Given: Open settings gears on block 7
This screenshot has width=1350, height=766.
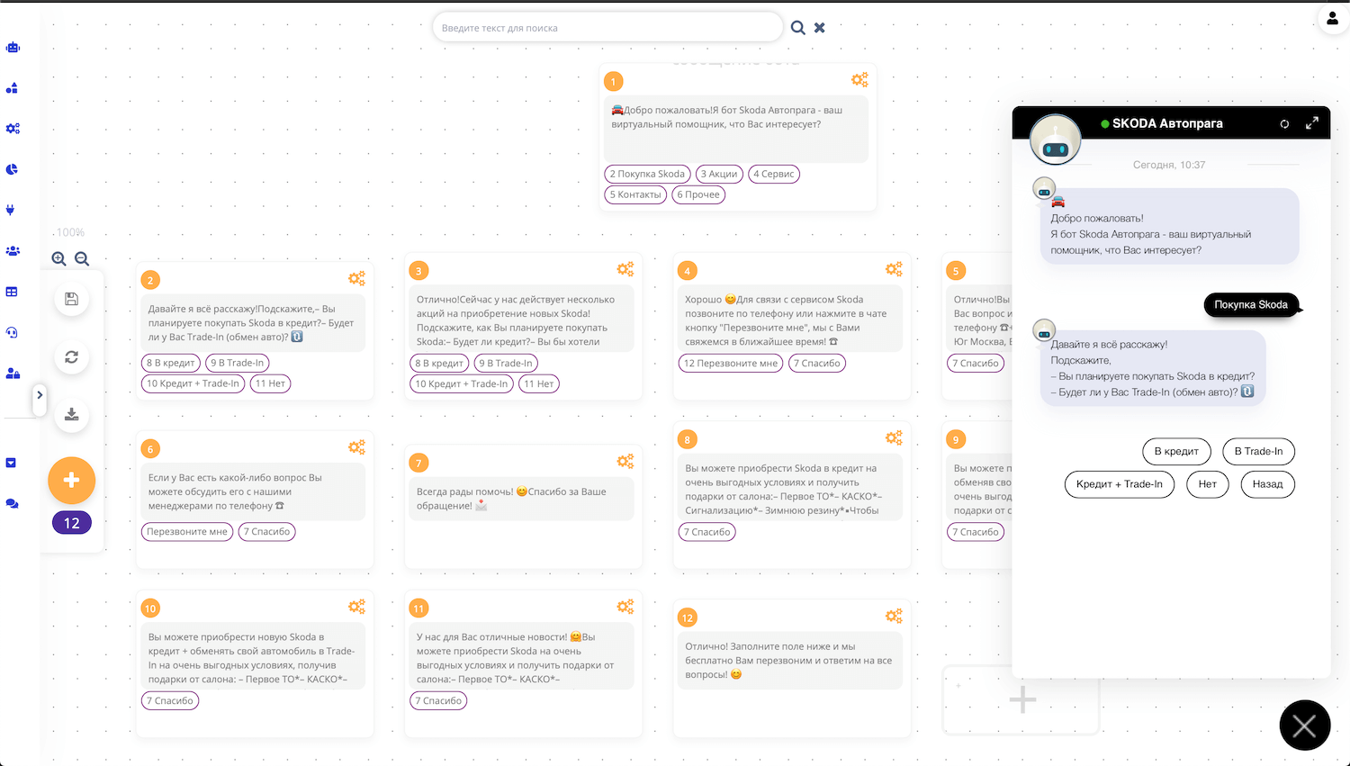Looking at the screenshot, I should pos(625,462).
